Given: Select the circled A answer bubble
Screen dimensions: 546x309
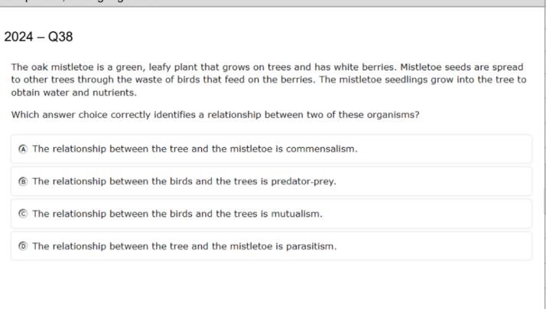Looking at the screenshot, I should tap(23, 149).
